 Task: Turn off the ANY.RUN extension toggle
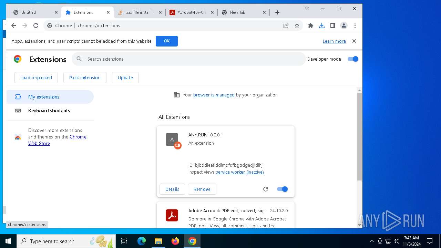coord(283,189)
